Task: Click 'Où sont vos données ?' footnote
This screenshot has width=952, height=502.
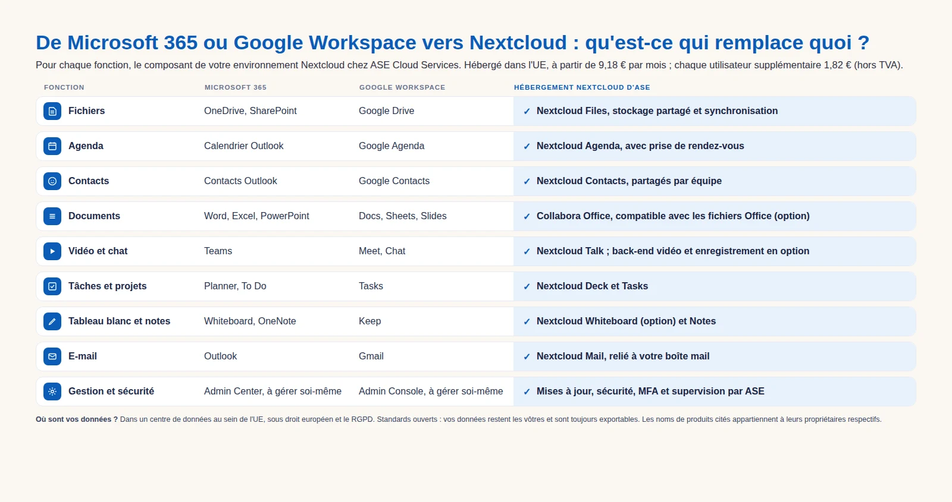Action: [77, 419]
